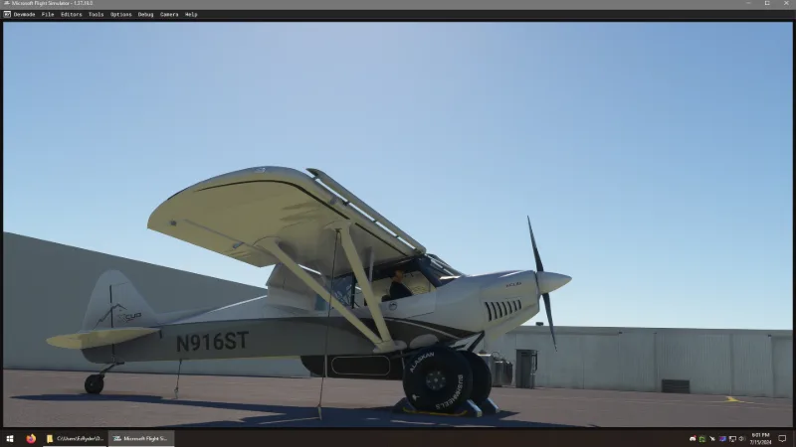This screenshot has width=796, height=447.
Task: Restore down the Flight Simulator window
Action: tap(767, 3)
